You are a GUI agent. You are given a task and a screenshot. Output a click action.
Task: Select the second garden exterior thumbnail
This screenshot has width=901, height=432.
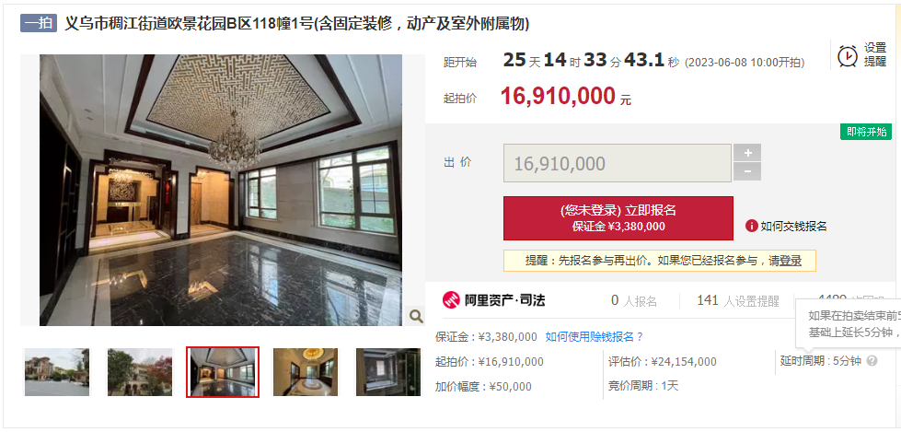click(x=140, y=372)
